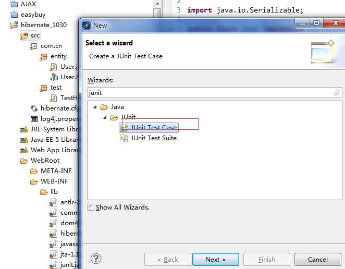This screenshot has height=269, width=345.
Task: Click the entity package icon
Action: coord(44,57)
